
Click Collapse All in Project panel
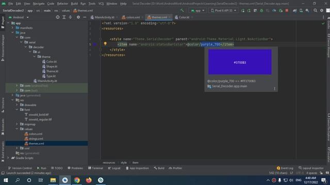click(70, 17)
